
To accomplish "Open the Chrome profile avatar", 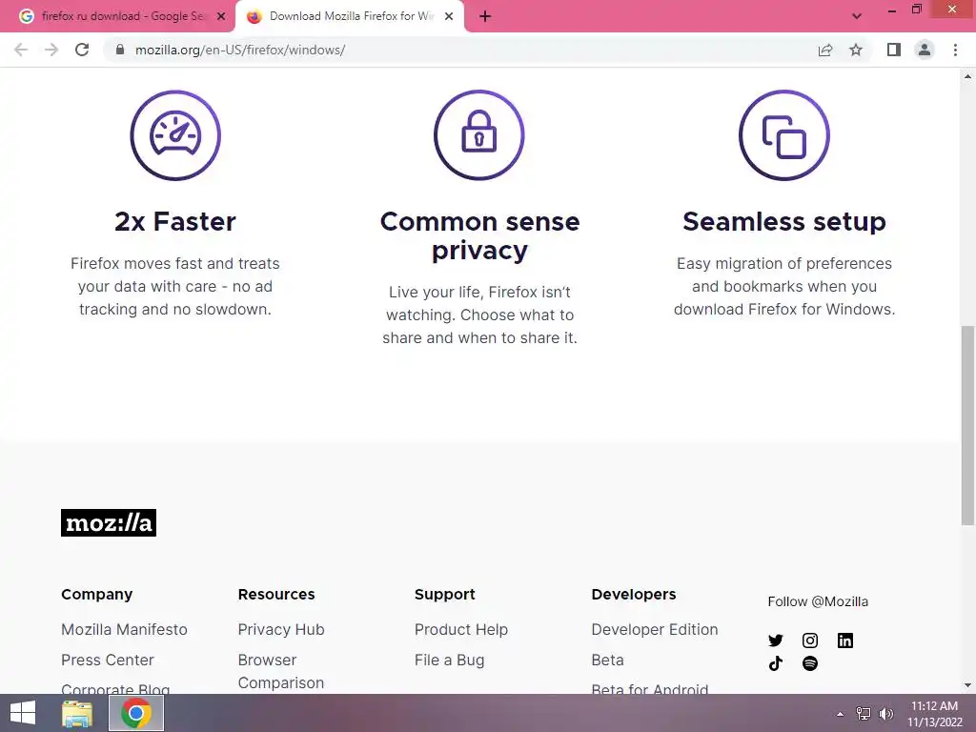I will coord(925,50).
